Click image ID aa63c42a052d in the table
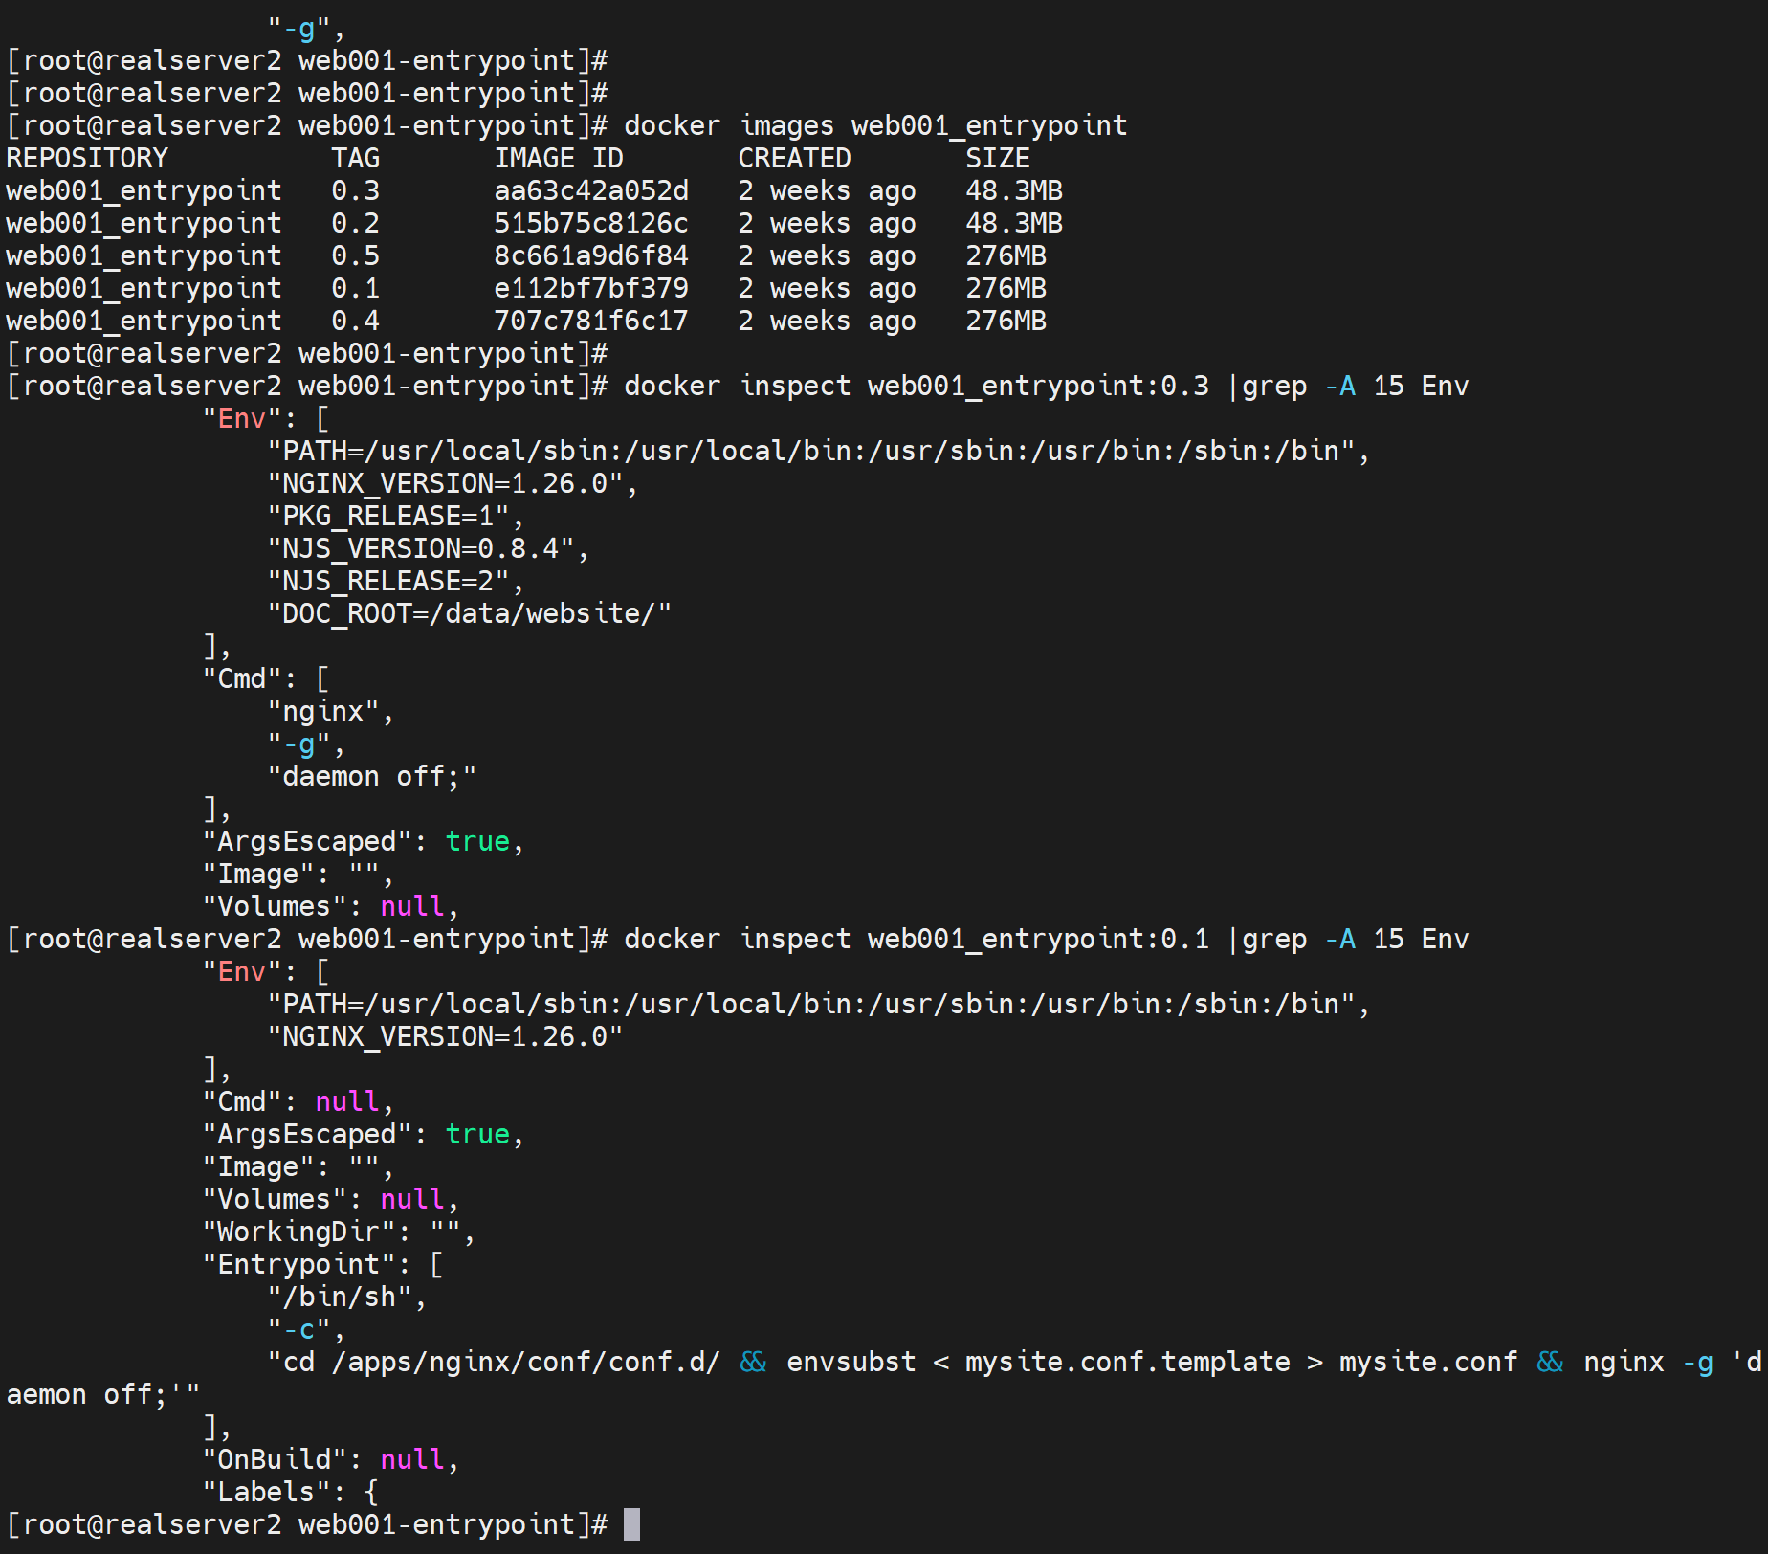 590,190
